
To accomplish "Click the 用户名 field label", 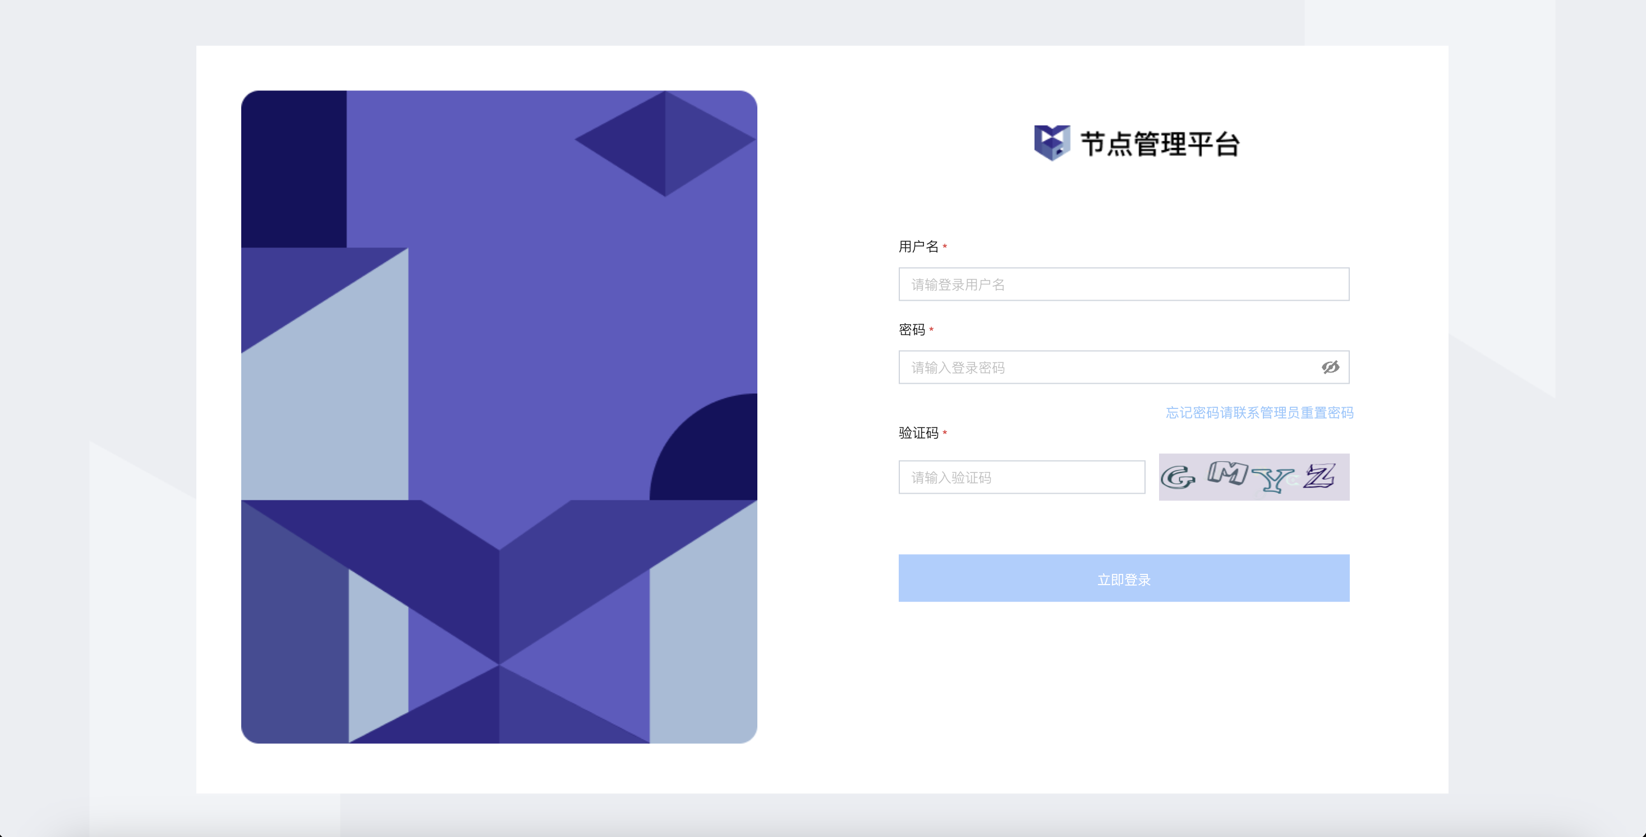I will (918, 247).
